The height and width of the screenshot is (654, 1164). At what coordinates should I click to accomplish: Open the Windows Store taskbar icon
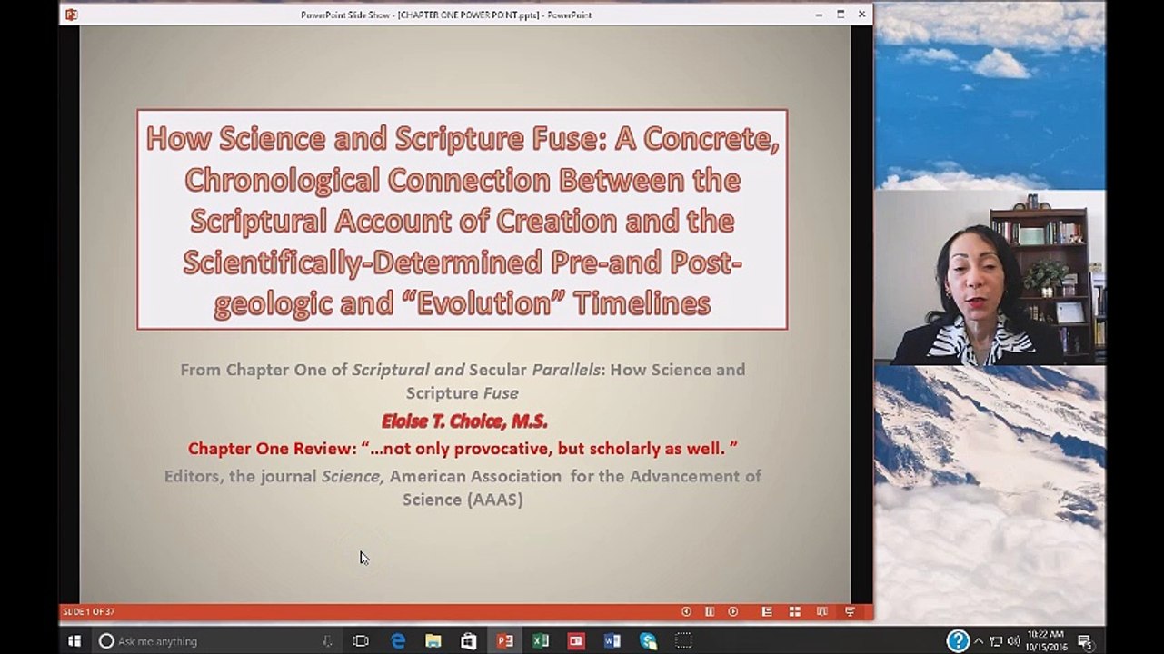[x=469, y=640]
